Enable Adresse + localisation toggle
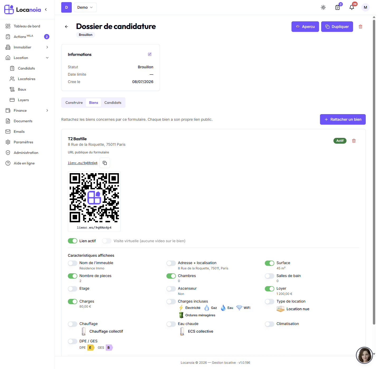This screenshot has height=369, width=380. 171,263
